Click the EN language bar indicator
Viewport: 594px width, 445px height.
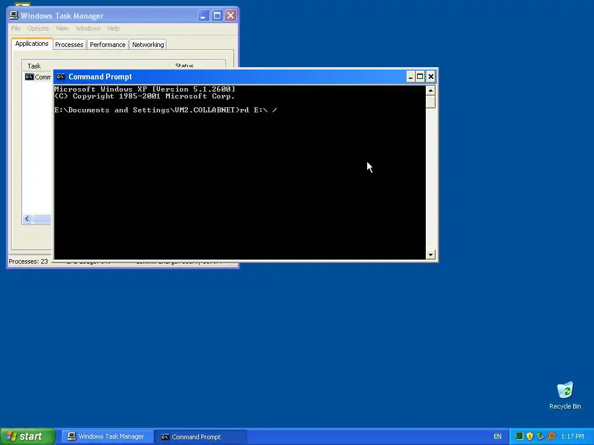(497, 437)
